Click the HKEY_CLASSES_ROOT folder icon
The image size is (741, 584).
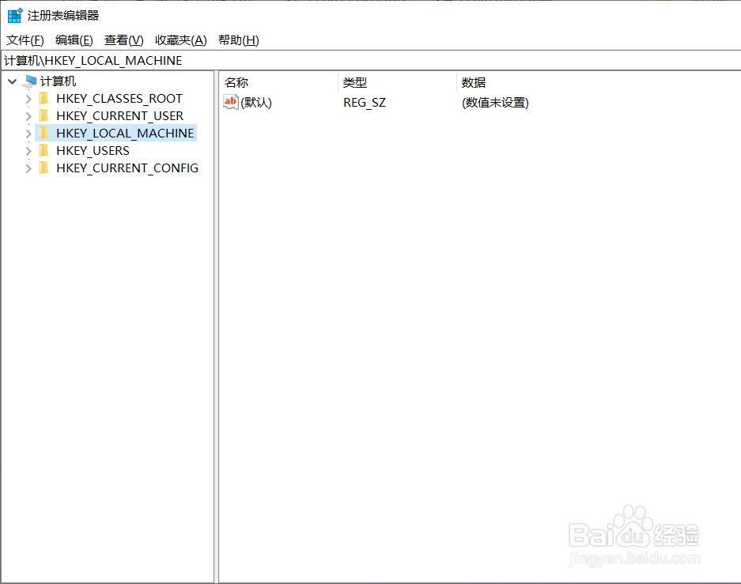pyautogui.click(x=43, y=98)
